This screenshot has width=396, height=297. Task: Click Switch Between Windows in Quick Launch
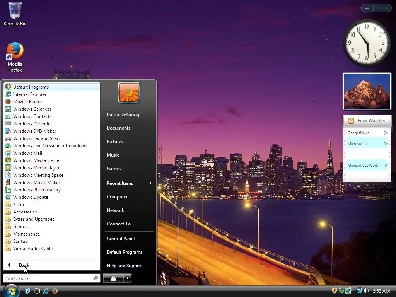(37, 291)
